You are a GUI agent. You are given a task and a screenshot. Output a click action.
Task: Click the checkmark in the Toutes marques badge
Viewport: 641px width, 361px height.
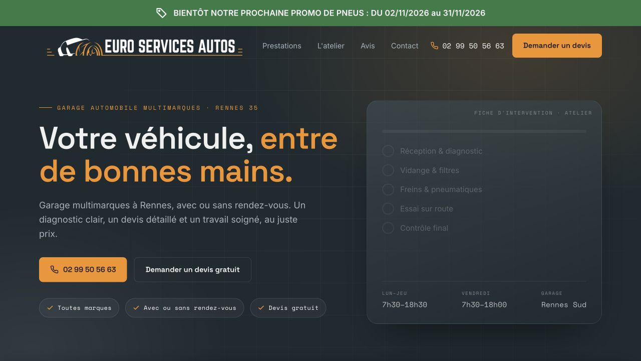(50, 308)
